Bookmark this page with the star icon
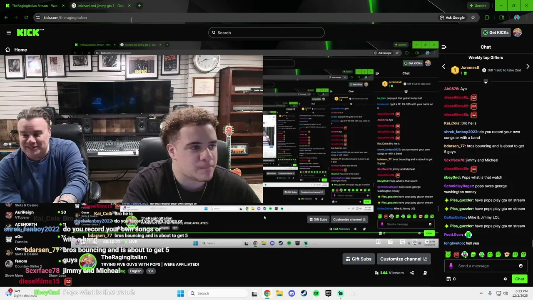The height and width of the screenshot is (300, 533). tap(473, 17)
